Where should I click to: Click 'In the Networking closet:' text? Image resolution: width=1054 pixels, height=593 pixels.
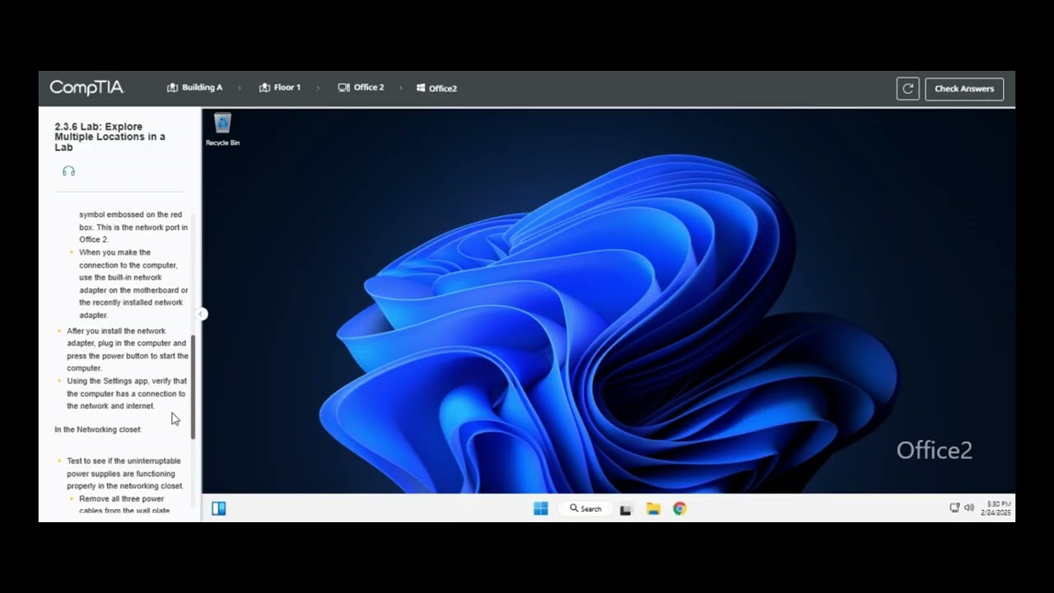(x=98, y=429)
